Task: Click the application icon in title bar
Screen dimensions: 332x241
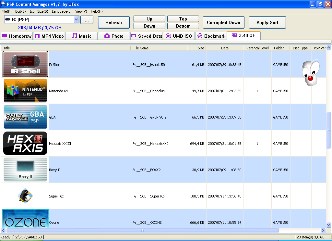Action: [3, 4]
